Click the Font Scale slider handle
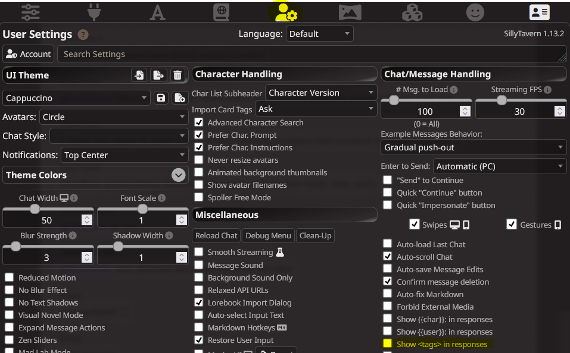Screen dimensions: 570x353 click(142, 209)
